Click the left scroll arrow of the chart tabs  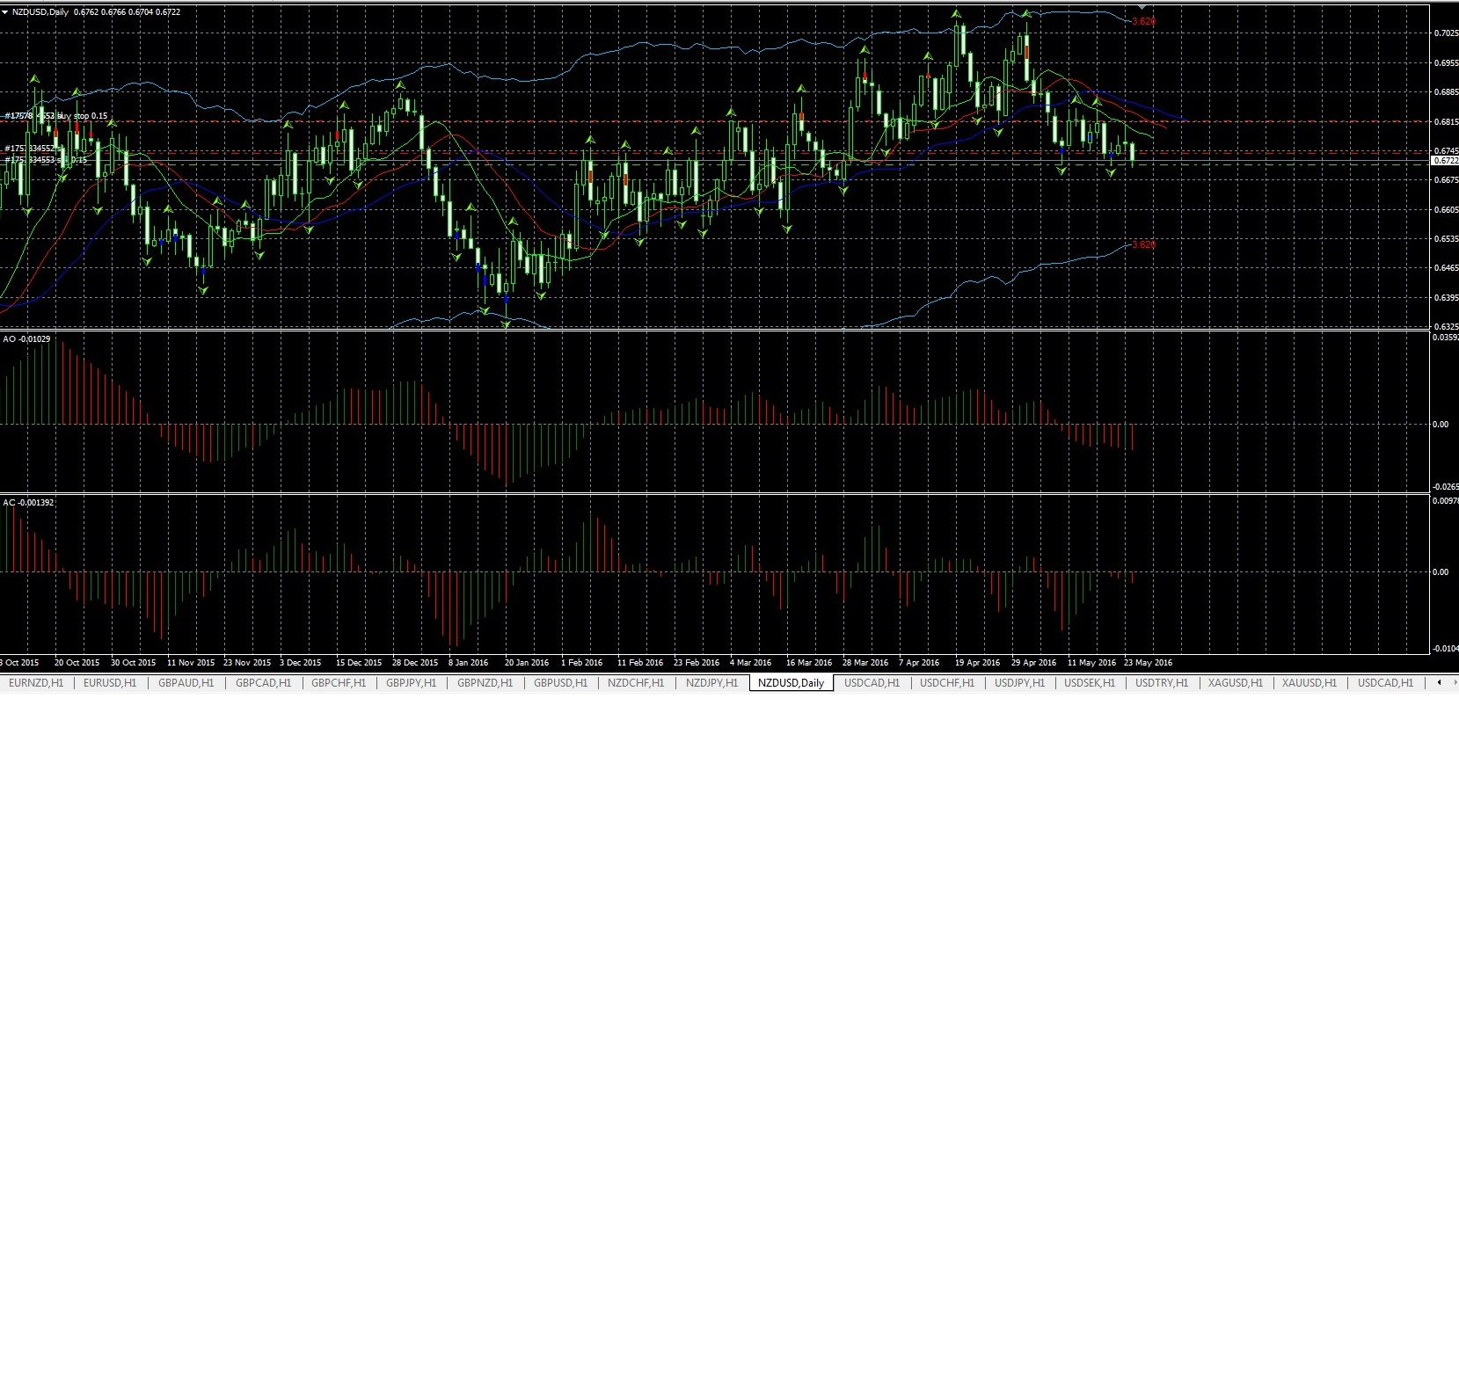point(1439,682)
